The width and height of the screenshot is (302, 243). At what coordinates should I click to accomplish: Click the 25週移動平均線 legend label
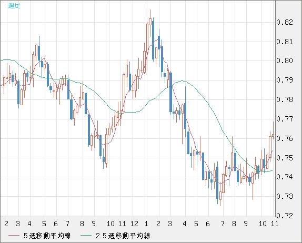click(x=123, y=236)
